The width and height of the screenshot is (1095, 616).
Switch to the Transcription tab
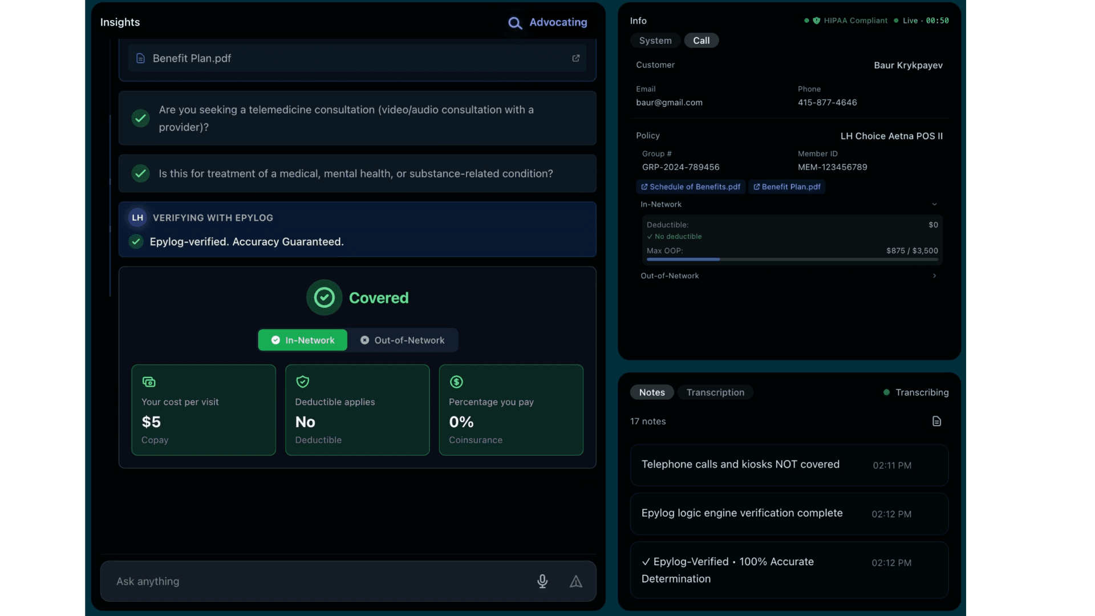pyautogui.click(x=715, y=392)
